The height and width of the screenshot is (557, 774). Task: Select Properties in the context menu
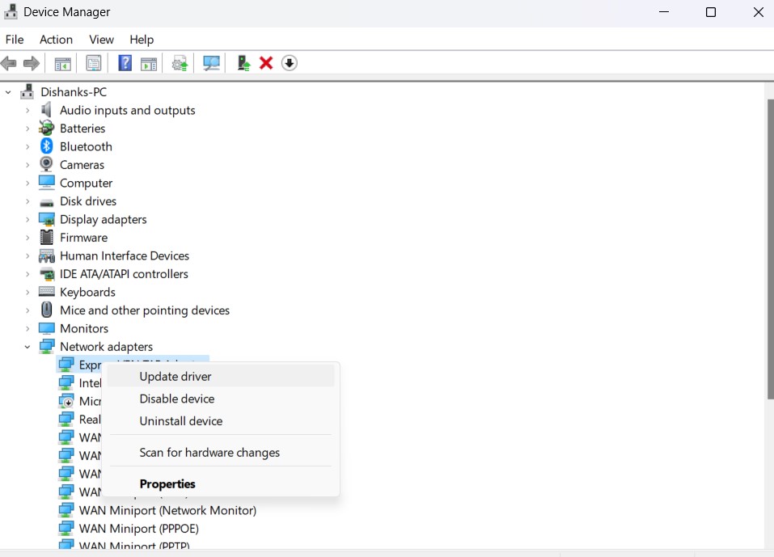click(167, 483)
